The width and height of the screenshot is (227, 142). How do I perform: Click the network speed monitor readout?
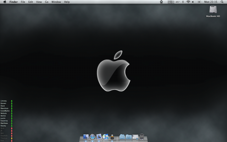coord(171,2)
